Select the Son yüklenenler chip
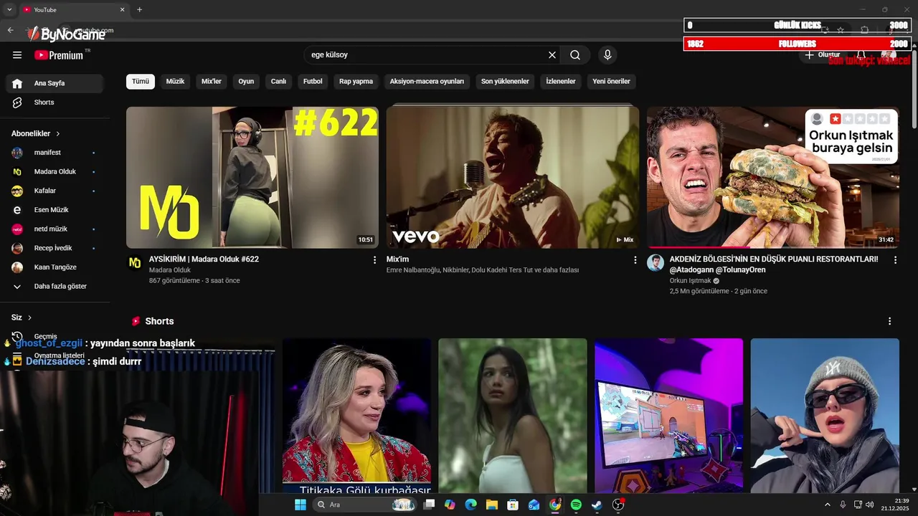 pos(505,82)
